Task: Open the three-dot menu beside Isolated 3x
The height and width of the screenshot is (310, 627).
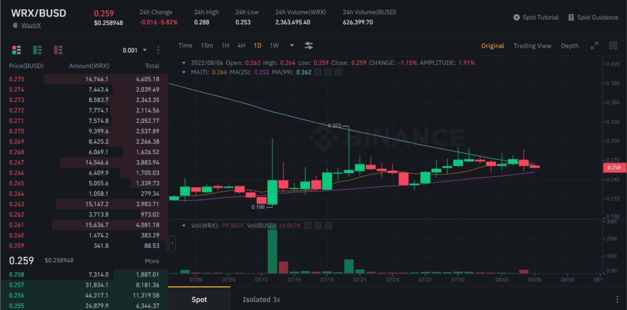Action: (618, 299)
